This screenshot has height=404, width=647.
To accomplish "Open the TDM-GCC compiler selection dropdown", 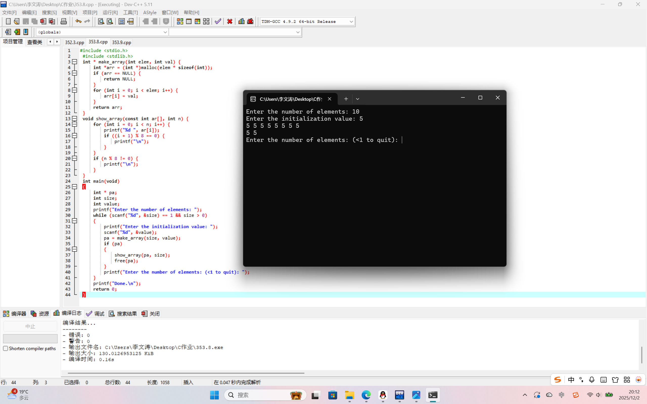I will pos(351,22).
